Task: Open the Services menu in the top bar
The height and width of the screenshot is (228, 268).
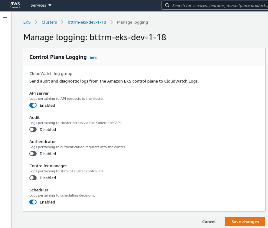Action: tap(38, 5)
